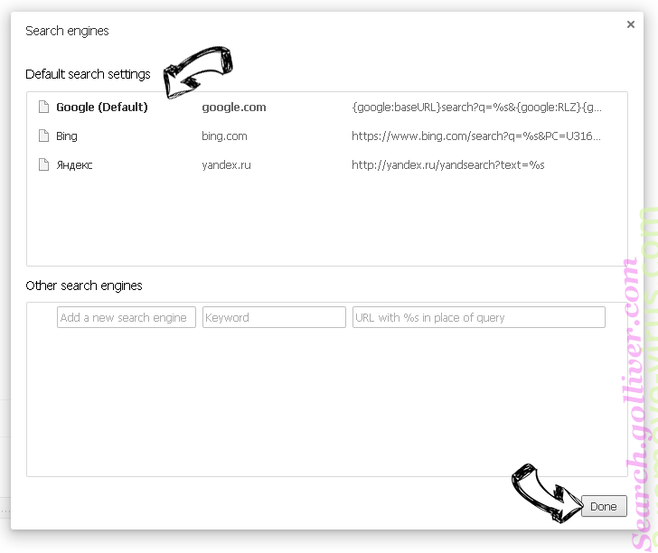Viewport: 658px width, 553px height.
Task: Close the Search engines dialog with X
Action: (x=631, y=24)
